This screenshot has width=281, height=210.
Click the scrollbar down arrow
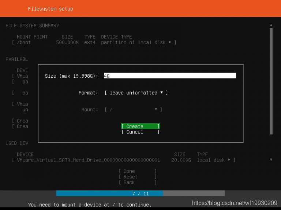271,160
